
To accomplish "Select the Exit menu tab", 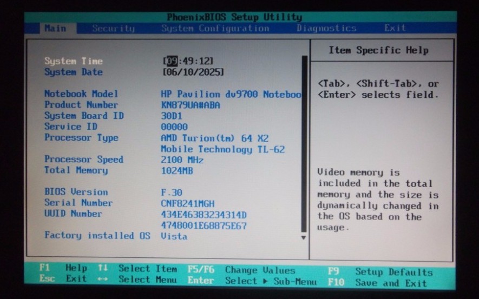I will pos(395,28).
